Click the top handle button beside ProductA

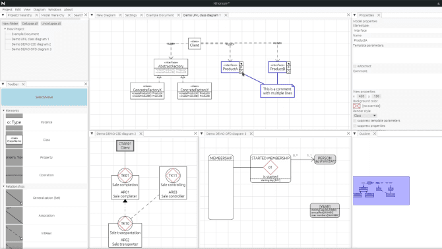[x=241, y=64]
